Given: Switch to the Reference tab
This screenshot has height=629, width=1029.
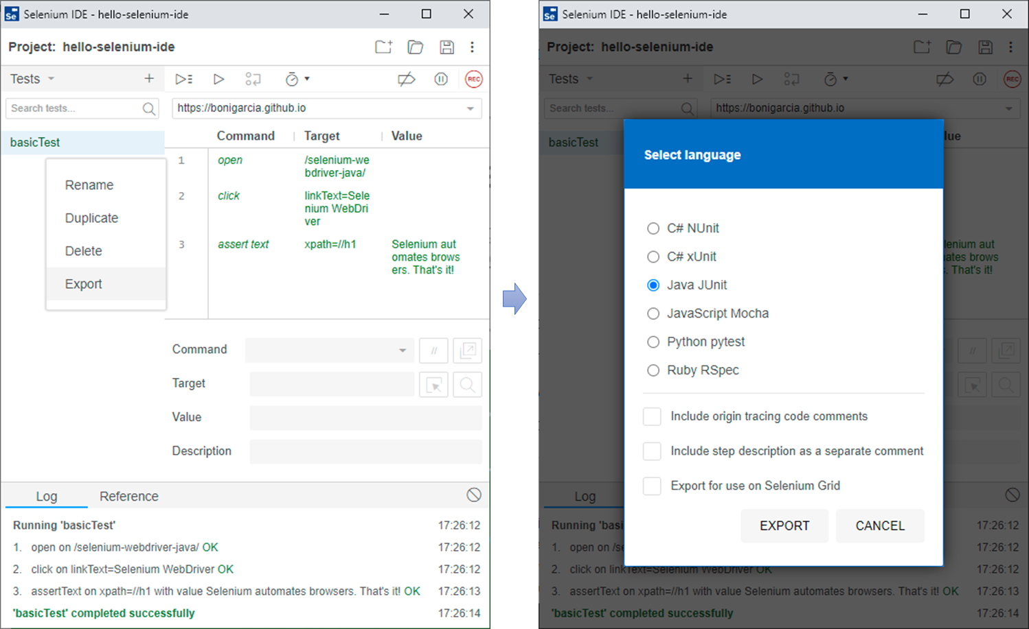Looking at the screenshot, I should [x=128, y=496].
